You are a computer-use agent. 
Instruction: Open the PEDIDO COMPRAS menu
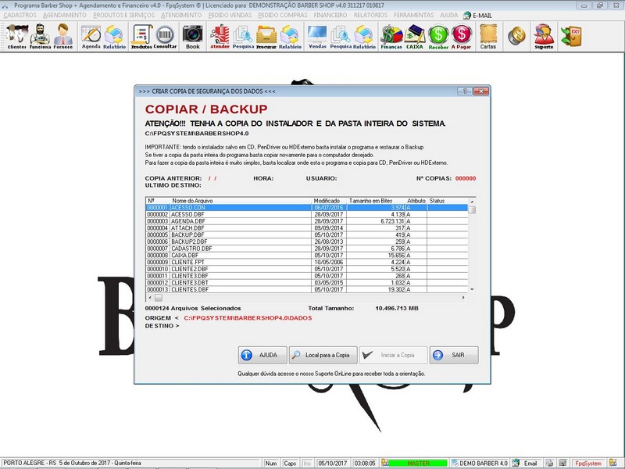pyautogui.click(x=283, y=15)
